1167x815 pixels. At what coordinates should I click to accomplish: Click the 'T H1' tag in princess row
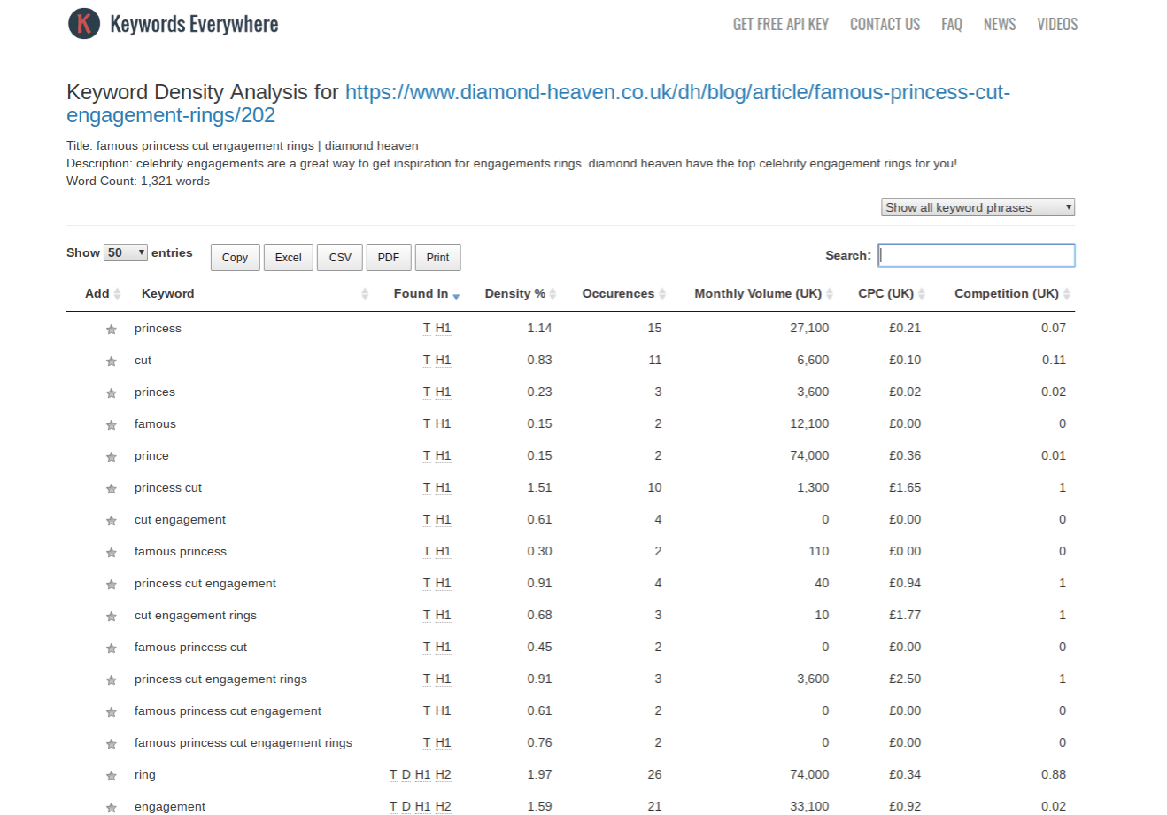tap(437, 328)
